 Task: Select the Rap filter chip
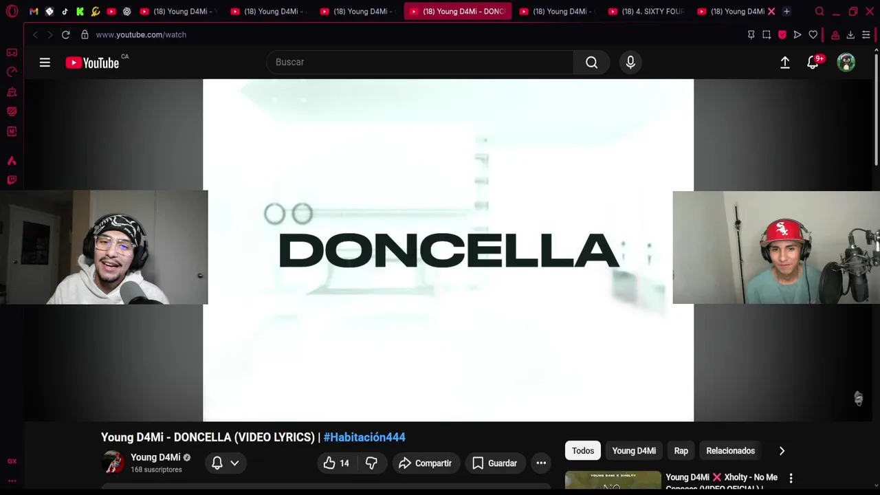[x=681, y=451]
